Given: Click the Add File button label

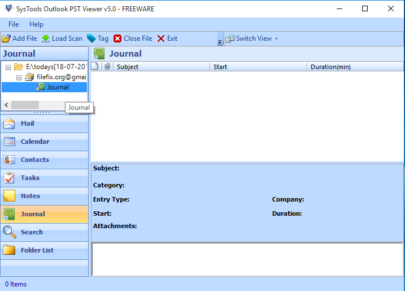Looking at the screenshot, I should coord(25,38).
